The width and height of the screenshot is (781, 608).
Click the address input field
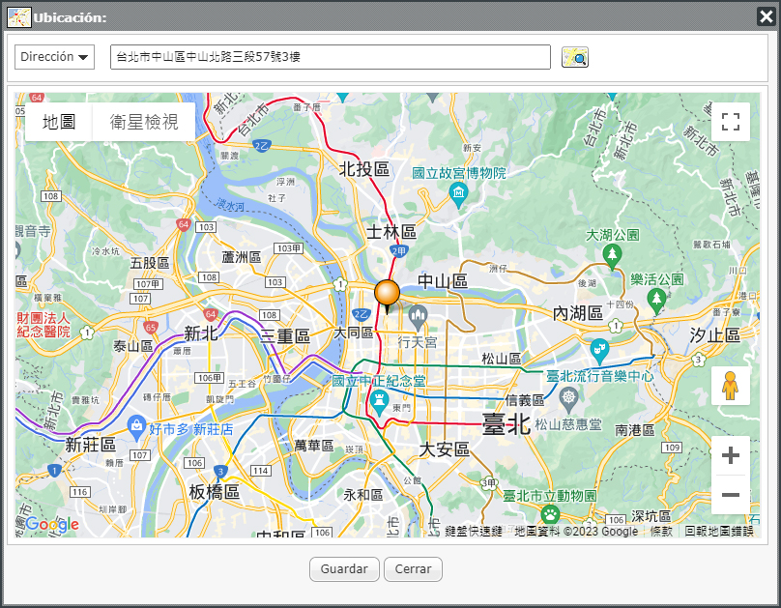click(331, 57)
